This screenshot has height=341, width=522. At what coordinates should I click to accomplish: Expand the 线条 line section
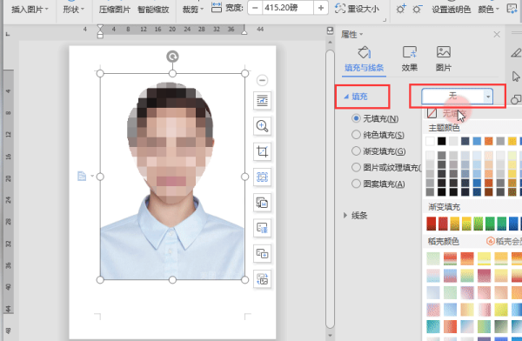click(355, 216)
